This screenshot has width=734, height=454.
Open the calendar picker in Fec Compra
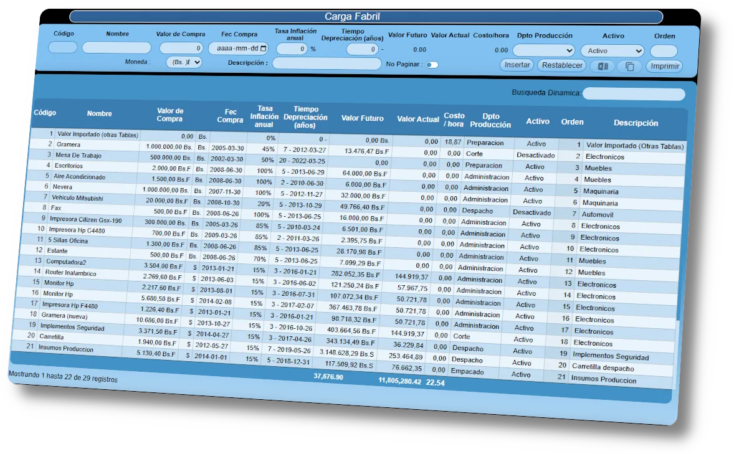pos(264,48)
